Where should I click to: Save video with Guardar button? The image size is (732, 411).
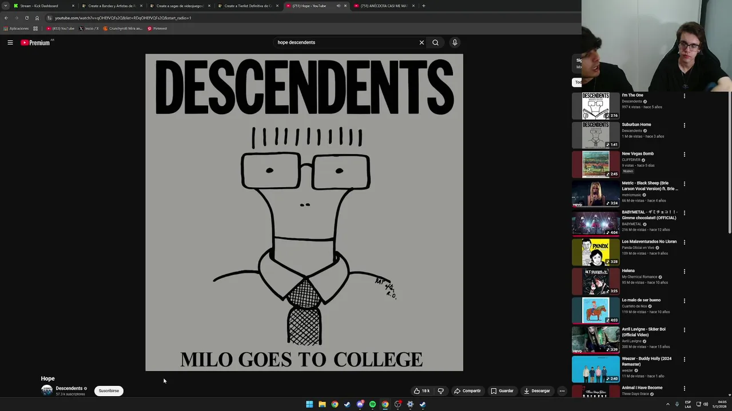[x=502, y=391]
